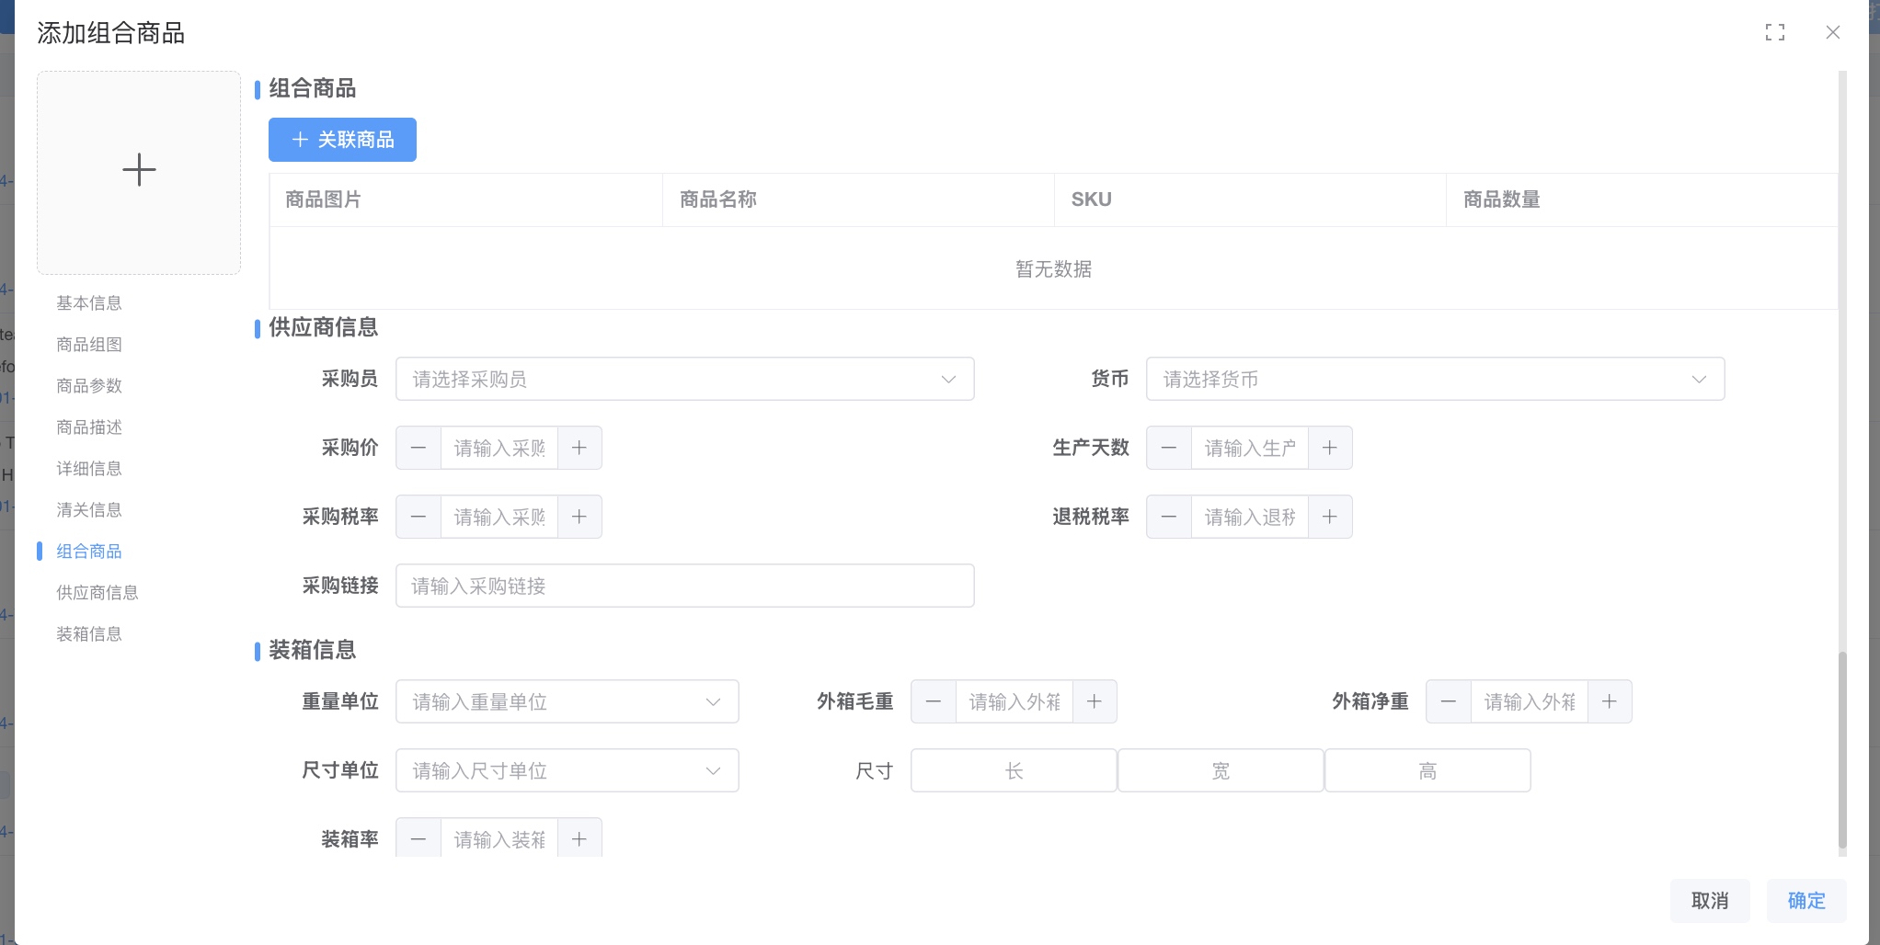
Task: Select 供应商信息 in the side navigation
Action: (x=97, y=592)
